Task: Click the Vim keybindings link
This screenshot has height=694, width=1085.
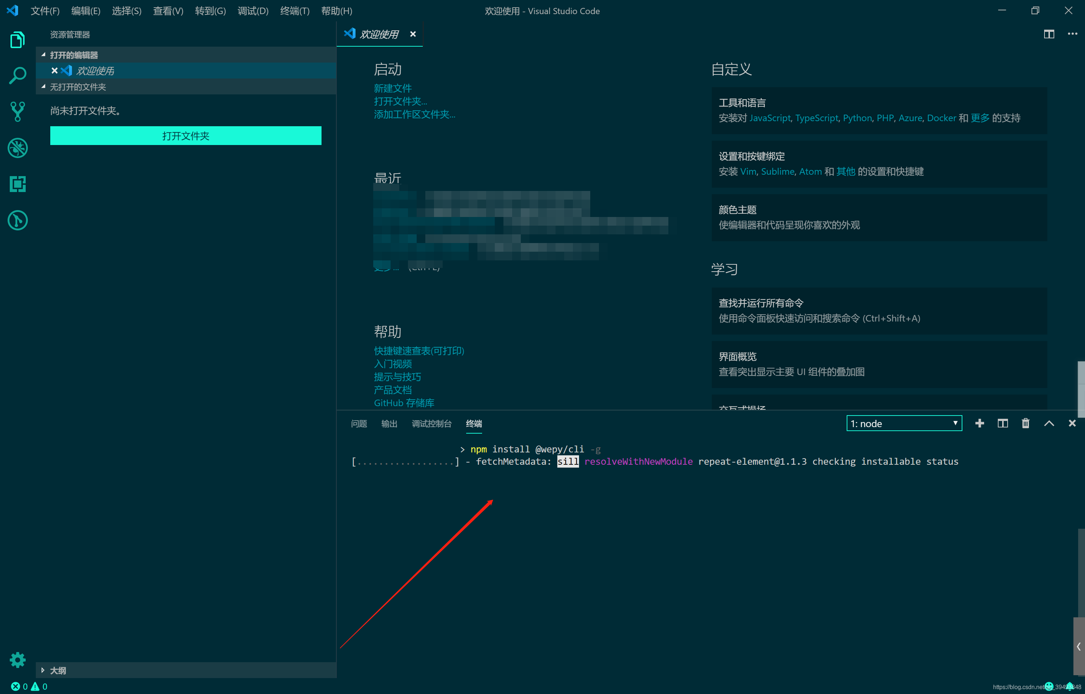Action: [748, 172]
